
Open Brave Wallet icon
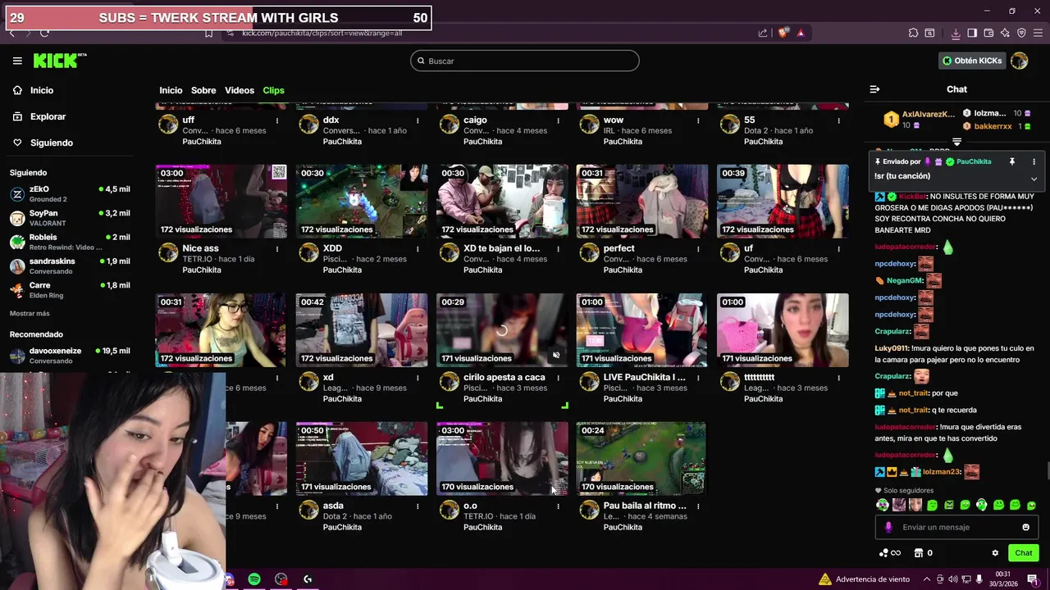click(988, 33)
